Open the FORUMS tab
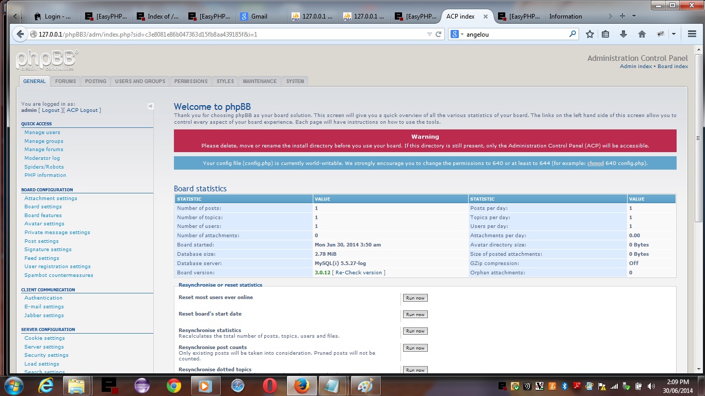This screenshot has height=396, width=705. [66, 81]
